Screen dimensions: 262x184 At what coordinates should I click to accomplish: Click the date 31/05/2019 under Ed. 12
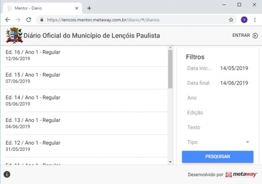coord(18,149)
